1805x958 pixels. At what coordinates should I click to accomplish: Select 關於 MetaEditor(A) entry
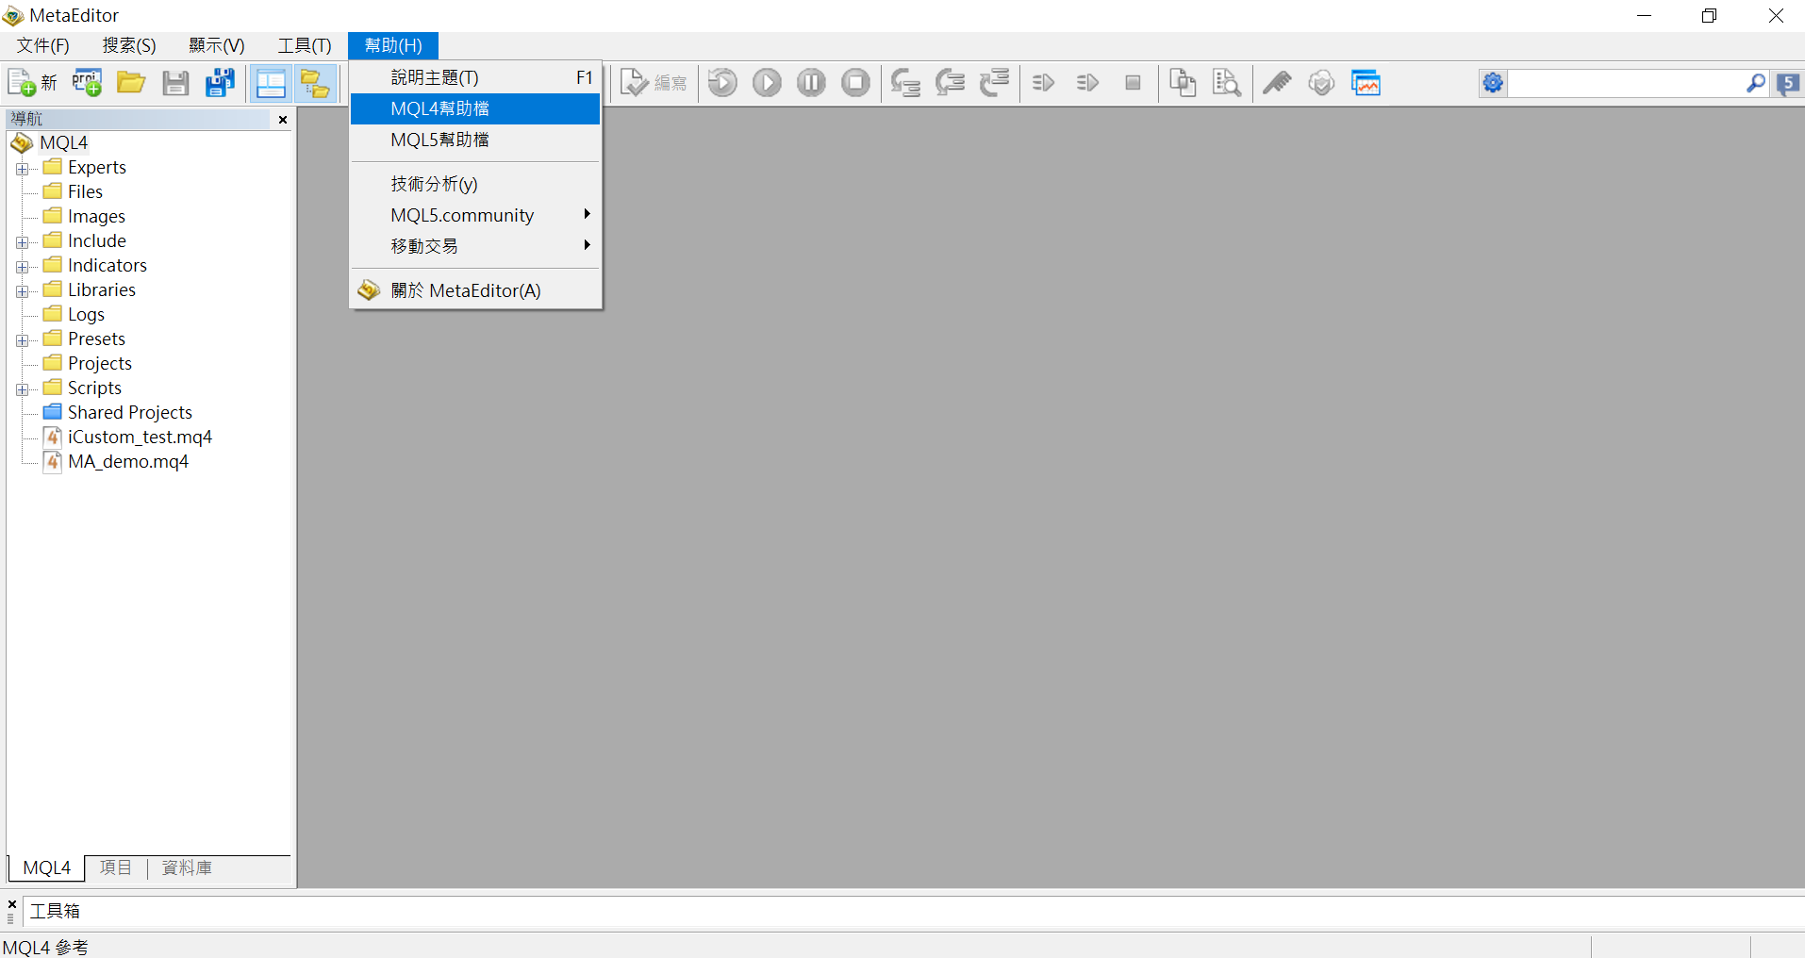tap(475, 290)
